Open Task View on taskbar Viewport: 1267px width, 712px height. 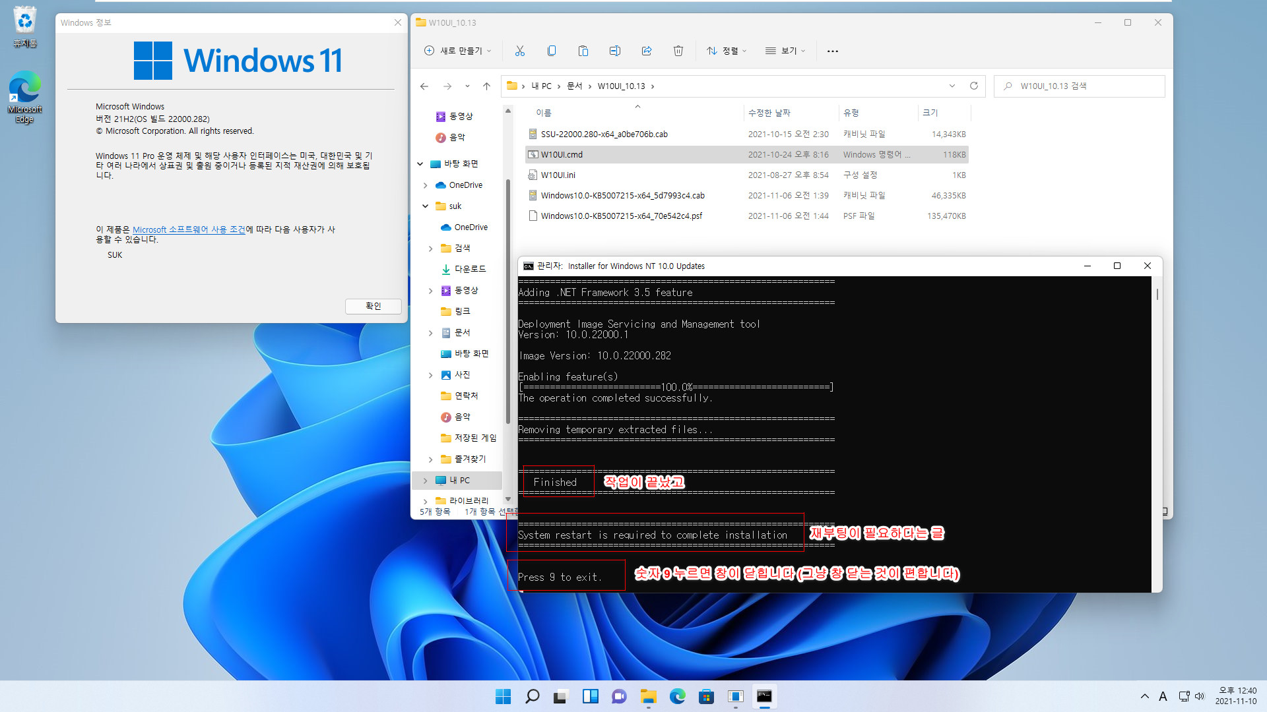[561, 696]
